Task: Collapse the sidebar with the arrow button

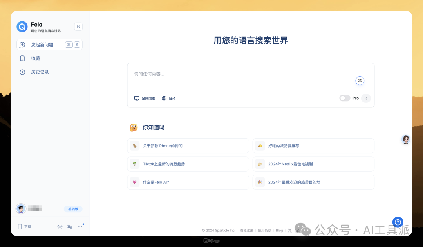Action: [78, 27]
